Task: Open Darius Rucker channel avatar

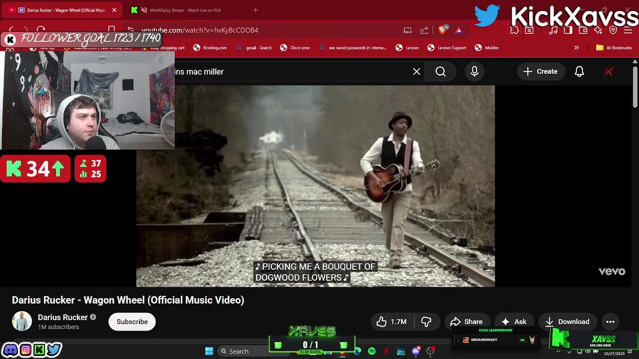Action: [22, 322]
